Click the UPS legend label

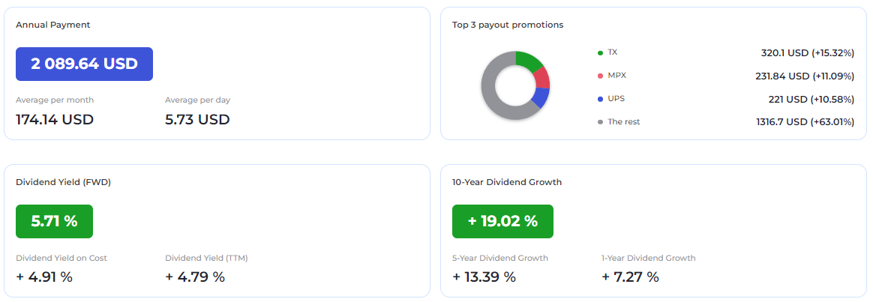tap(616, 98)
